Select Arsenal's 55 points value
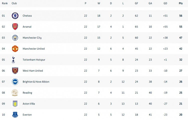The width and height of the screenshot is (188, 120). 181,27
